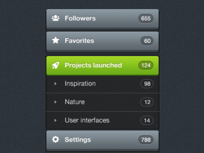Open the Followers menu item
The height and width of the screenshot is (153, 204).
click(x=103, y=19)
